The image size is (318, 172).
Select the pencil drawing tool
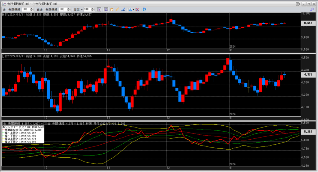[117, 10]
